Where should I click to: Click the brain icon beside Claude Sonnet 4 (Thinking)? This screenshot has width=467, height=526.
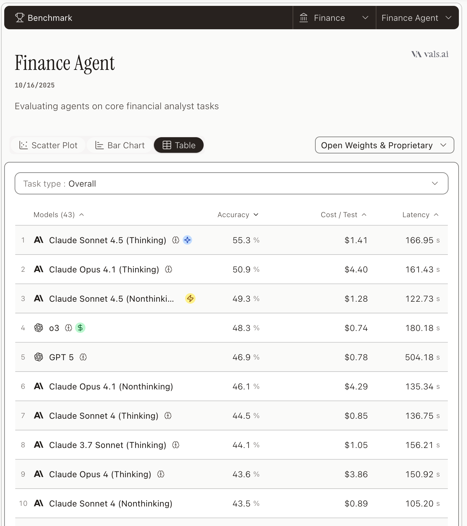click(x=168, y=416)
